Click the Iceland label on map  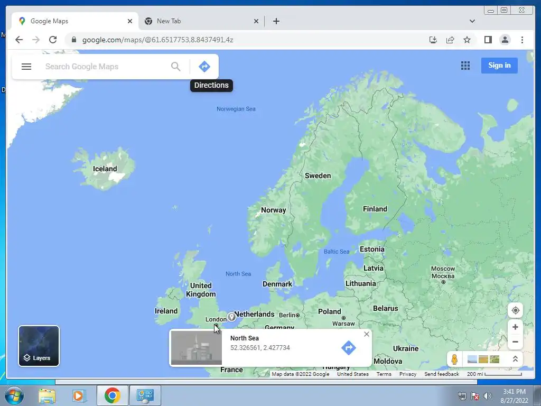[105, 169]
